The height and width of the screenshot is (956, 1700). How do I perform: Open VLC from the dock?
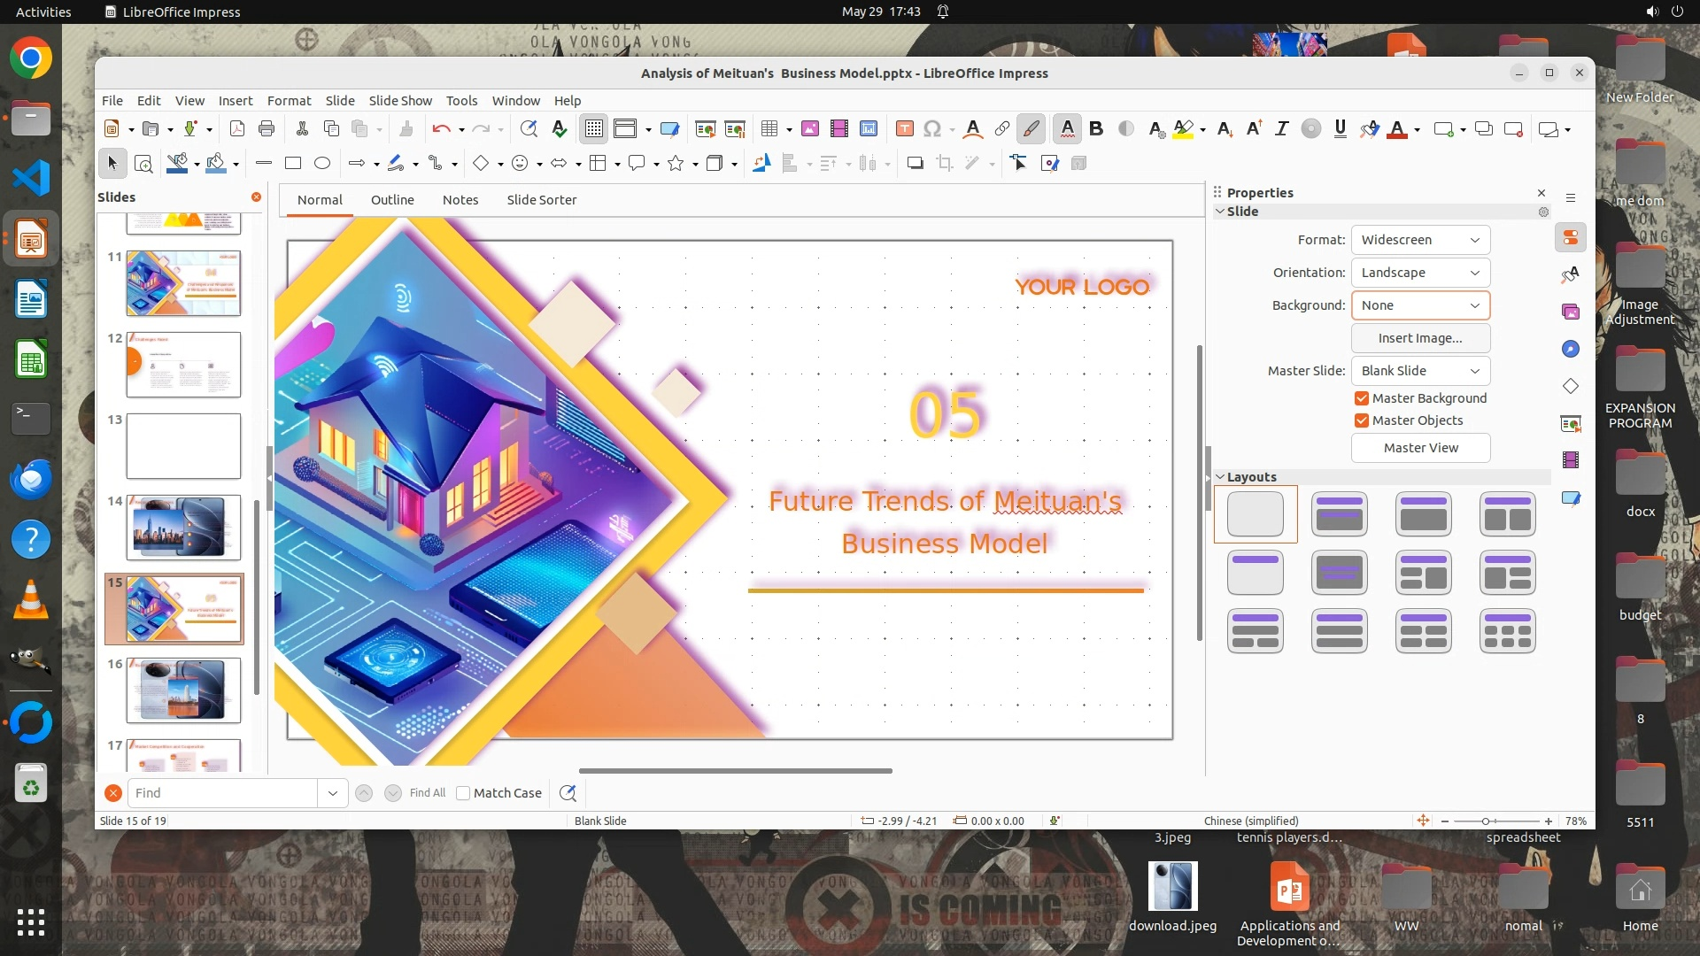(31, 600)
